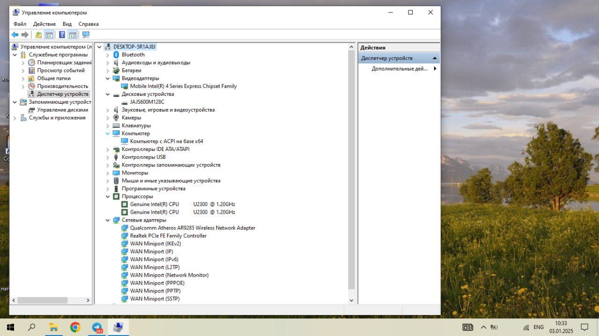Toggle the Show/Hide Console Tree toolbar icon

(49, 35)
